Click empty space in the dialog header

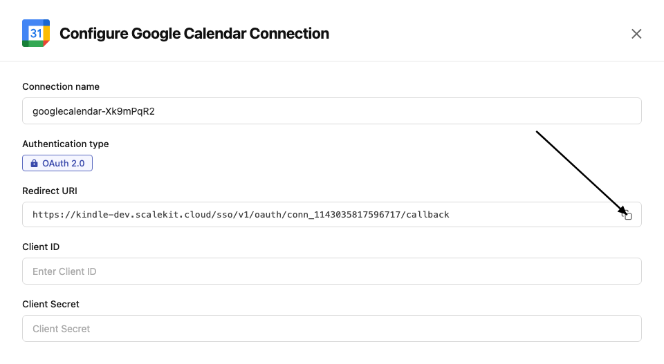(470, 34)
